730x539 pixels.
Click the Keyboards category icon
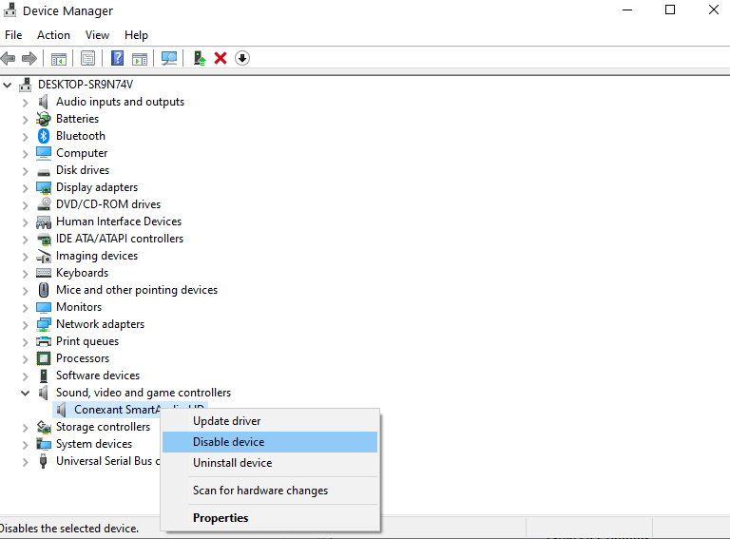click(44, 273)
